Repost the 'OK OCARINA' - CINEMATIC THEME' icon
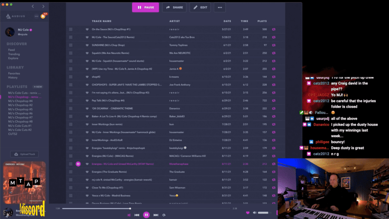The image size is (389, 219). (x=274, y=109)
